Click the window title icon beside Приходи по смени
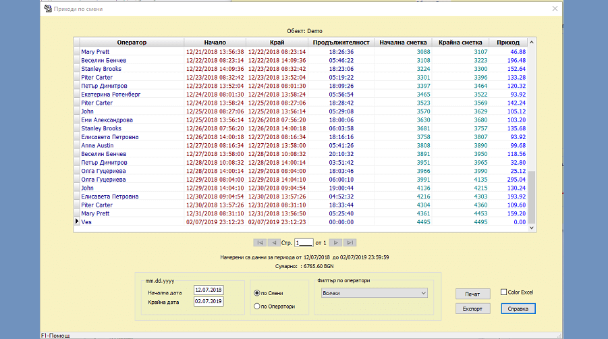The image size is (608, 339). pyautogui.click(x=48, y=9)
